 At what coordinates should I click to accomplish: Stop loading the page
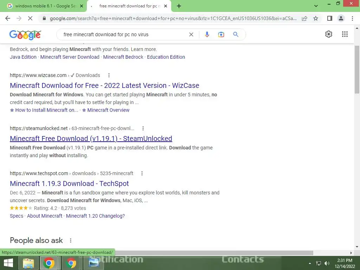pos(30,18)
